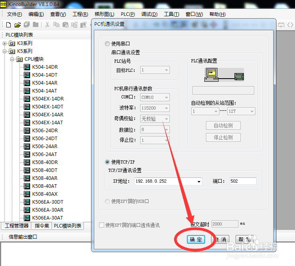Open the 查看(V) menu
Screen dimensions: 295x266
(x=58, y=14)
